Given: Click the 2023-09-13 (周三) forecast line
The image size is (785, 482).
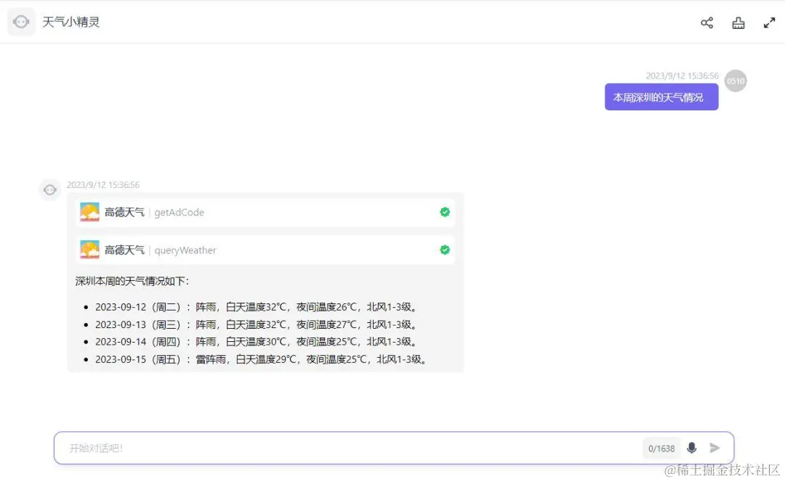Looking at the screenshot, I should click(255, 324).
